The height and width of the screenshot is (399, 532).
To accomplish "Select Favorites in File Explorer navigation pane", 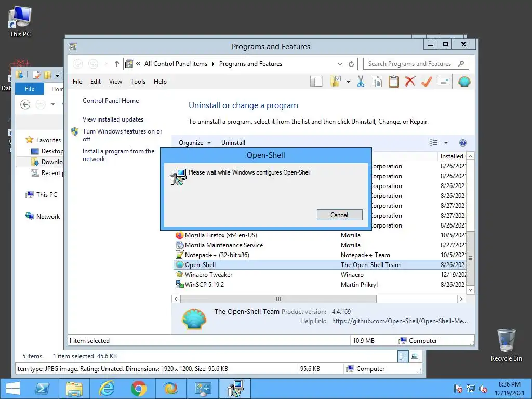I will 44,140.
